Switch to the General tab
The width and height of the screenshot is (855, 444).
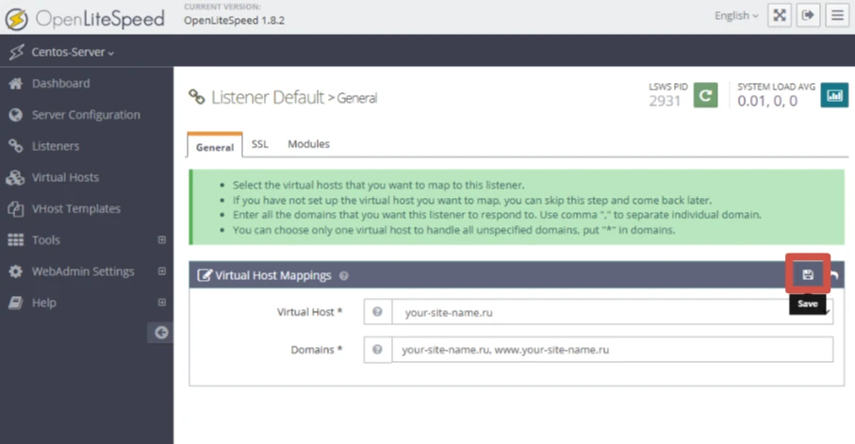pos(215,146)
